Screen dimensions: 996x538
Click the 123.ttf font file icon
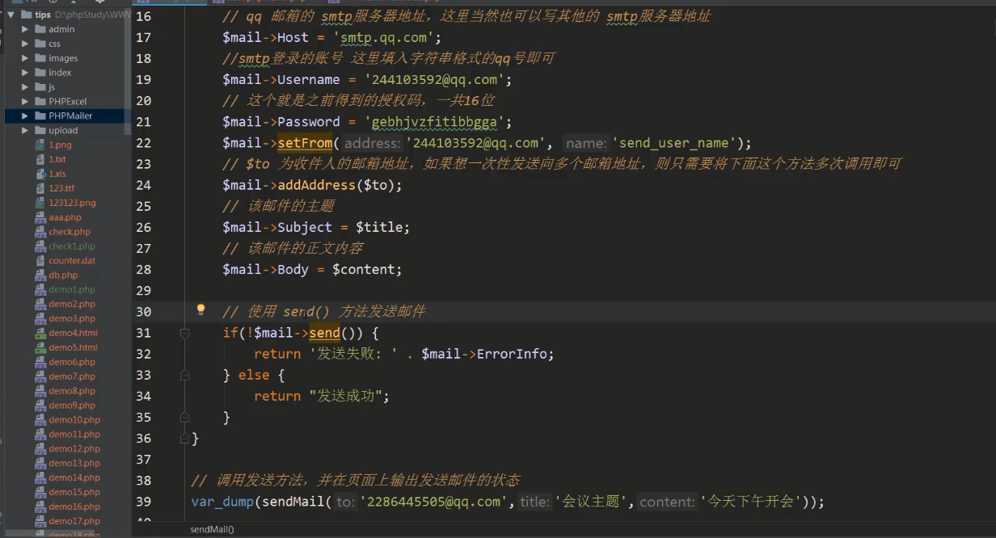click(40, 188)
